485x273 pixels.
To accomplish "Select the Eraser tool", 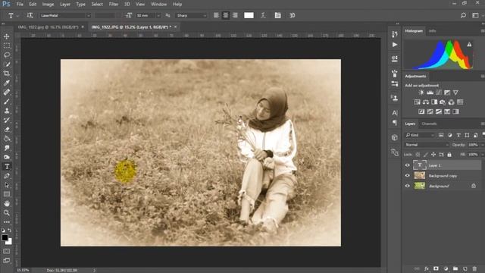I will pos(7,130).
